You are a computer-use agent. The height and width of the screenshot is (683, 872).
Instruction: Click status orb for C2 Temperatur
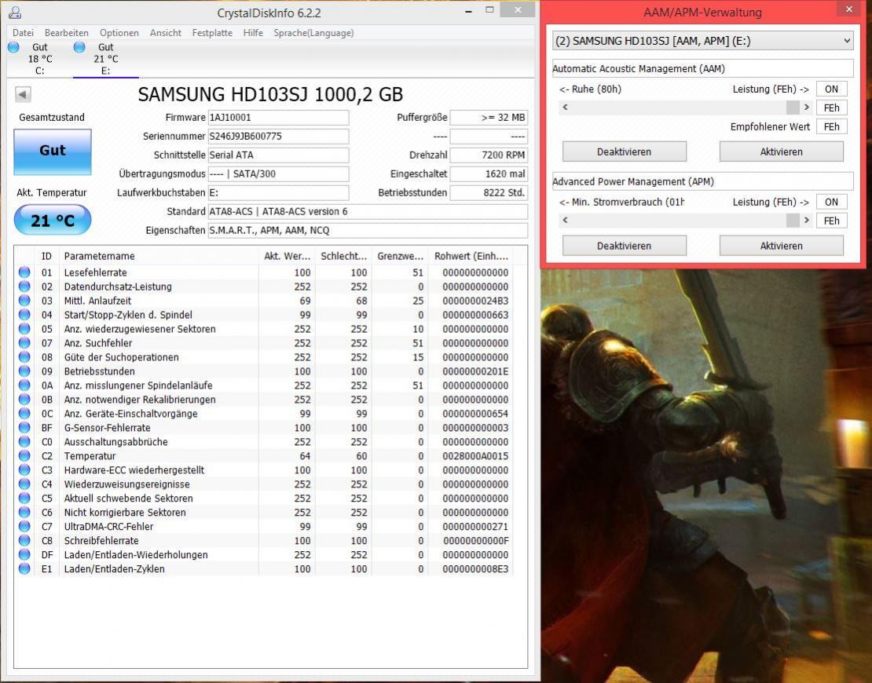[x=24, y=455]
